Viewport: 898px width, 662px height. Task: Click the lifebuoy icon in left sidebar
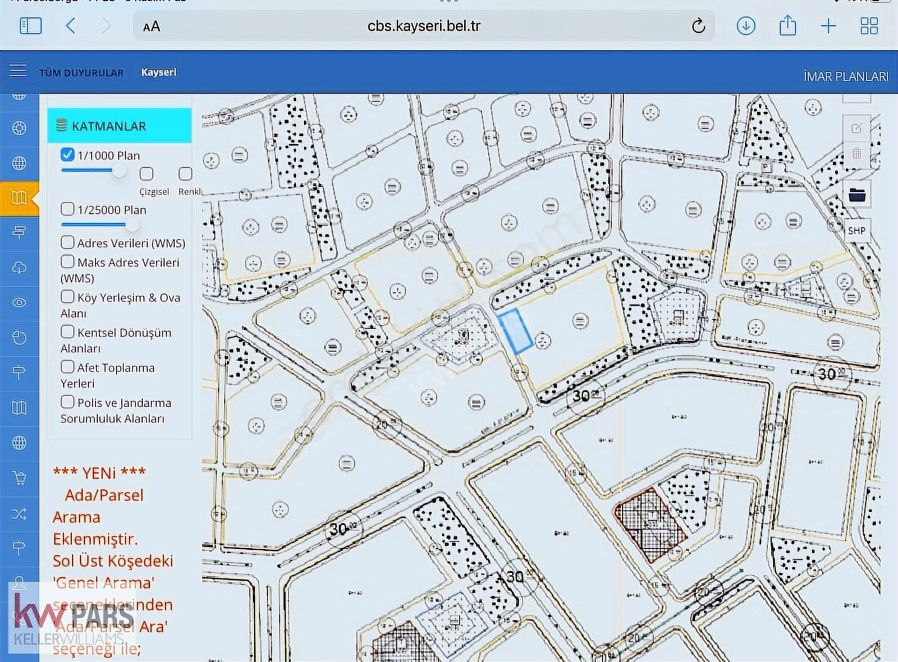click(x=19, y=128)
